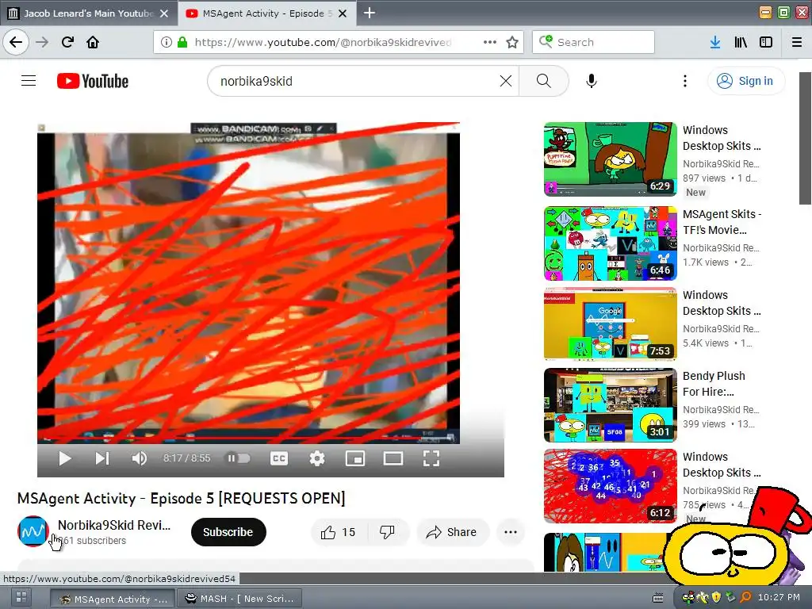This screenshot has width=812, height=609.
Task: Like the video
Action: tap(339, 532)
